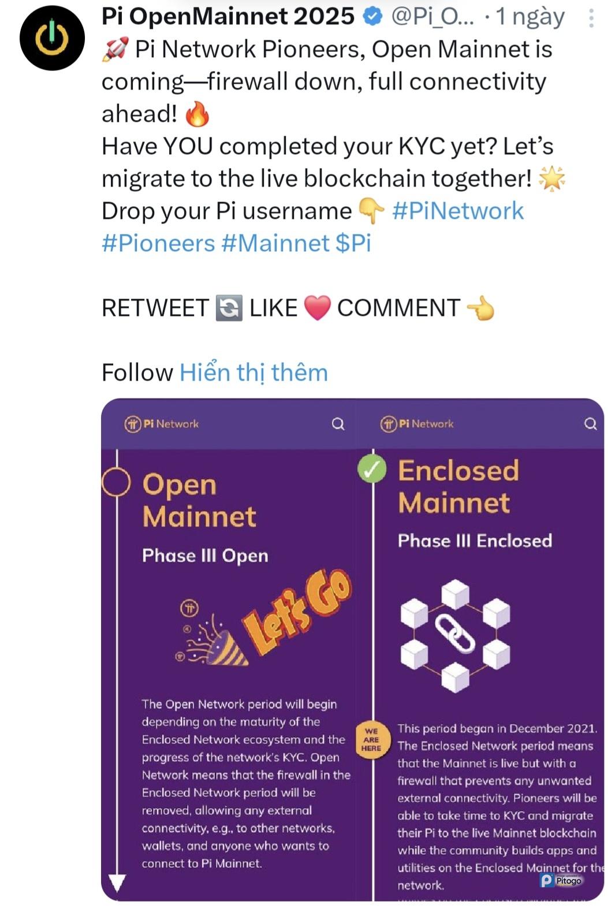The width and height of the screenshot is (608, 912).
Task: Click the blockchain chain-link cubes graphic
Action: 456,635
